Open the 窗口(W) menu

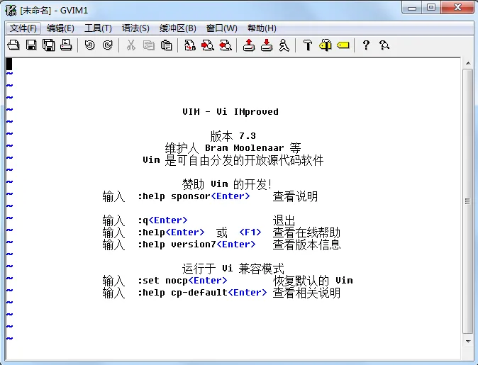tap(221, 28)
